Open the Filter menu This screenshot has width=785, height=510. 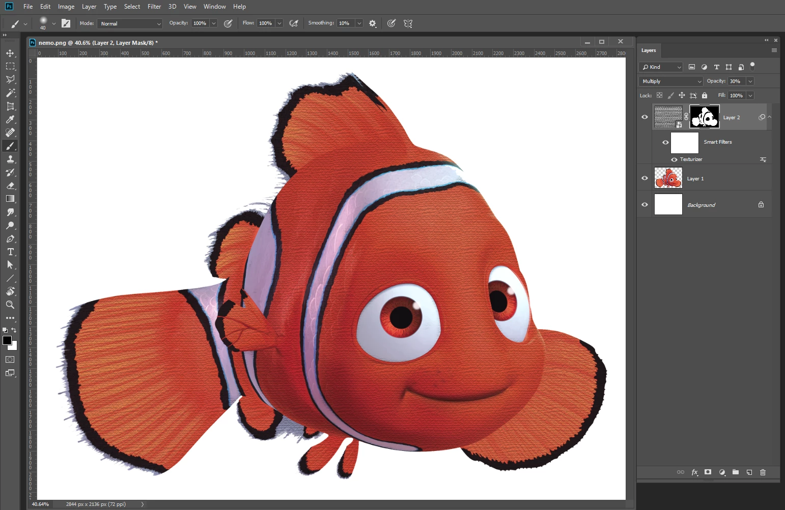coord(154,7)
